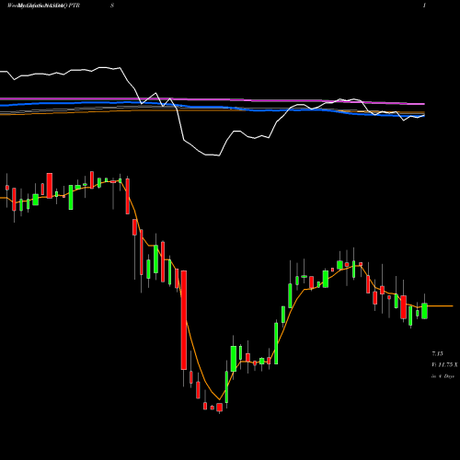Click the '7.15' price value
This screenshot has width=460, height=460.
(437, 353)
